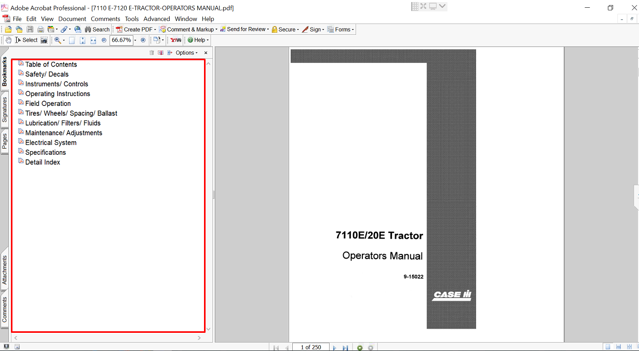Click the Fit Width icon
This screenshot has height=351, width=639.
pos(93,40)
